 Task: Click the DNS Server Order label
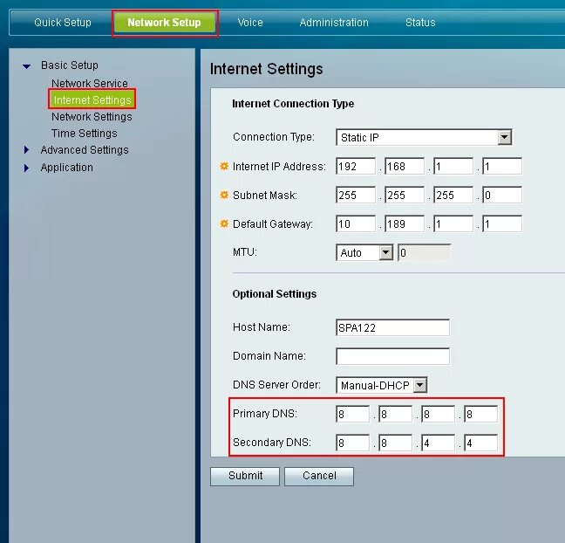[x=276, y=385]
